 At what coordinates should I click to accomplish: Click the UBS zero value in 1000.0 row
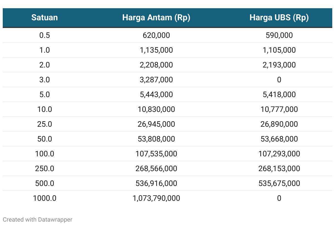click(x=279, y=198)
